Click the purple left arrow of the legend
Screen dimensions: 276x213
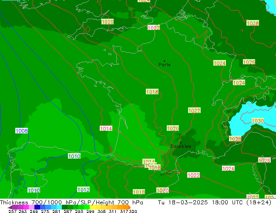coord(10,207)
